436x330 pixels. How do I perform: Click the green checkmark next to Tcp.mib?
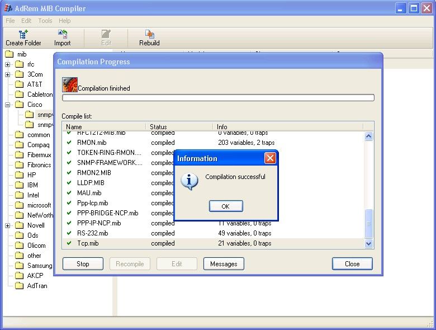coord(69,243)
